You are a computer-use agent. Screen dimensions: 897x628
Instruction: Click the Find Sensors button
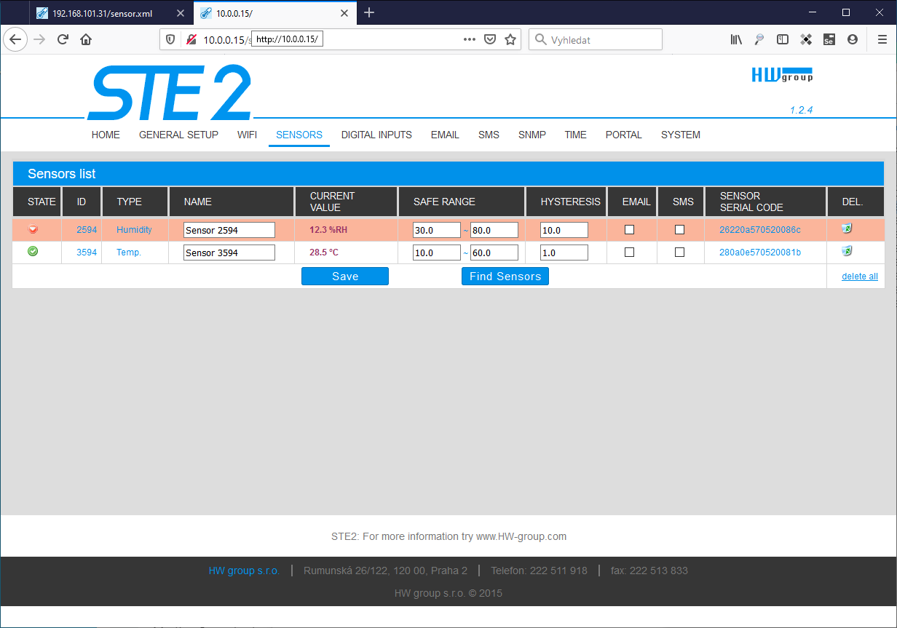tap(505, 277)
